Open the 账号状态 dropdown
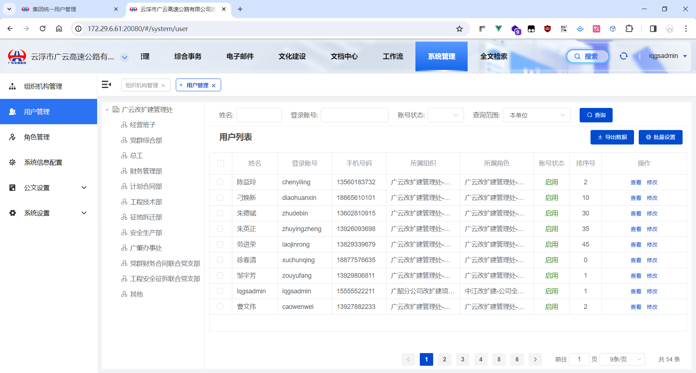This screenshot has height=373, width=696. (x=446, y=115)
